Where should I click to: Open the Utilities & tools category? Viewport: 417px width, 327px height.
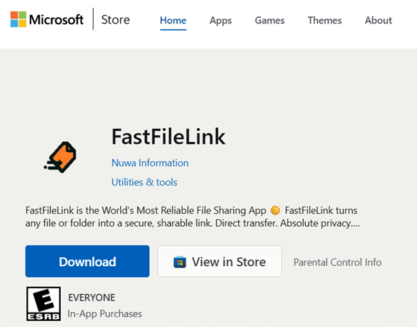[x=144, y=183]
